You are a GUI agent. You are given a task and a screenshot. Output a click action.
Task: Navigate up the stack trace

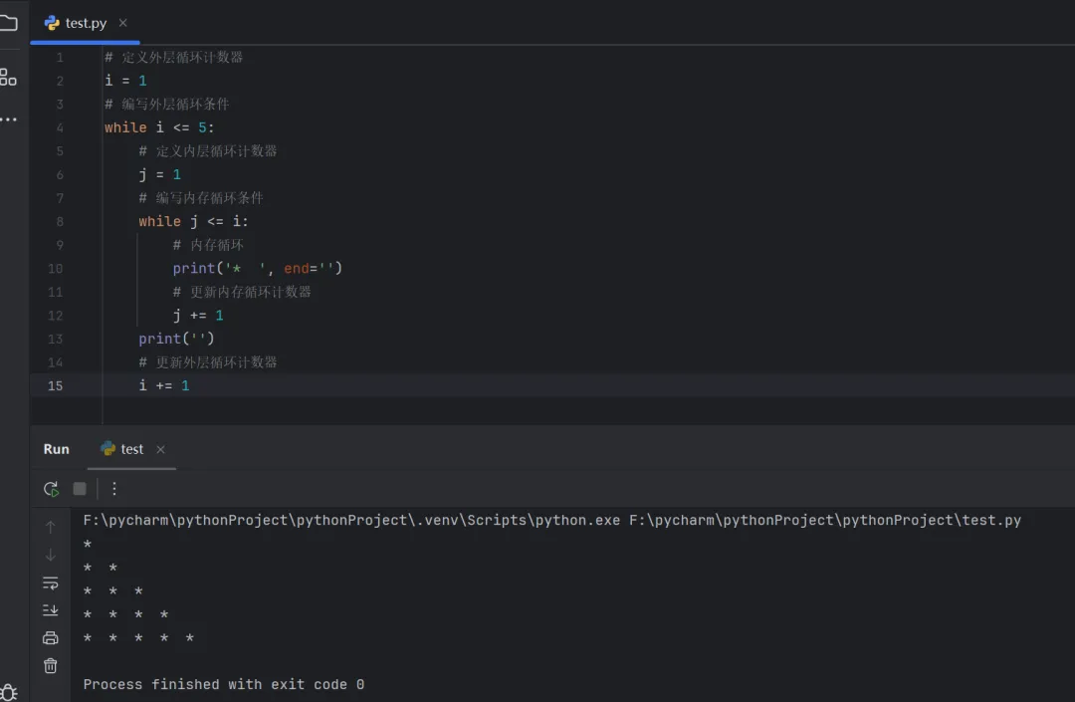pos(51,528)
